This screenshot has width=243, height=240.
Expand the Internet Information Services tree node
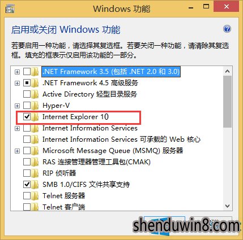coord(17,128)
